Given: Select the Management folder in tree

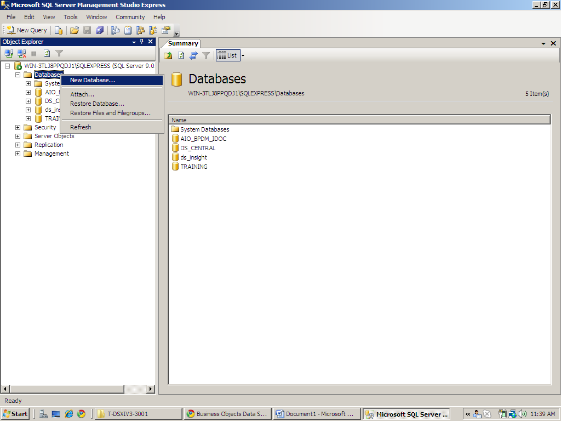Looking at the screenshot, I should coord(51,153).
